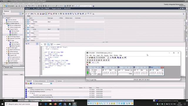Check the STOP mode checkbox in PLCSIM
Screen dimensions: 188x106
tap(92, 74)
